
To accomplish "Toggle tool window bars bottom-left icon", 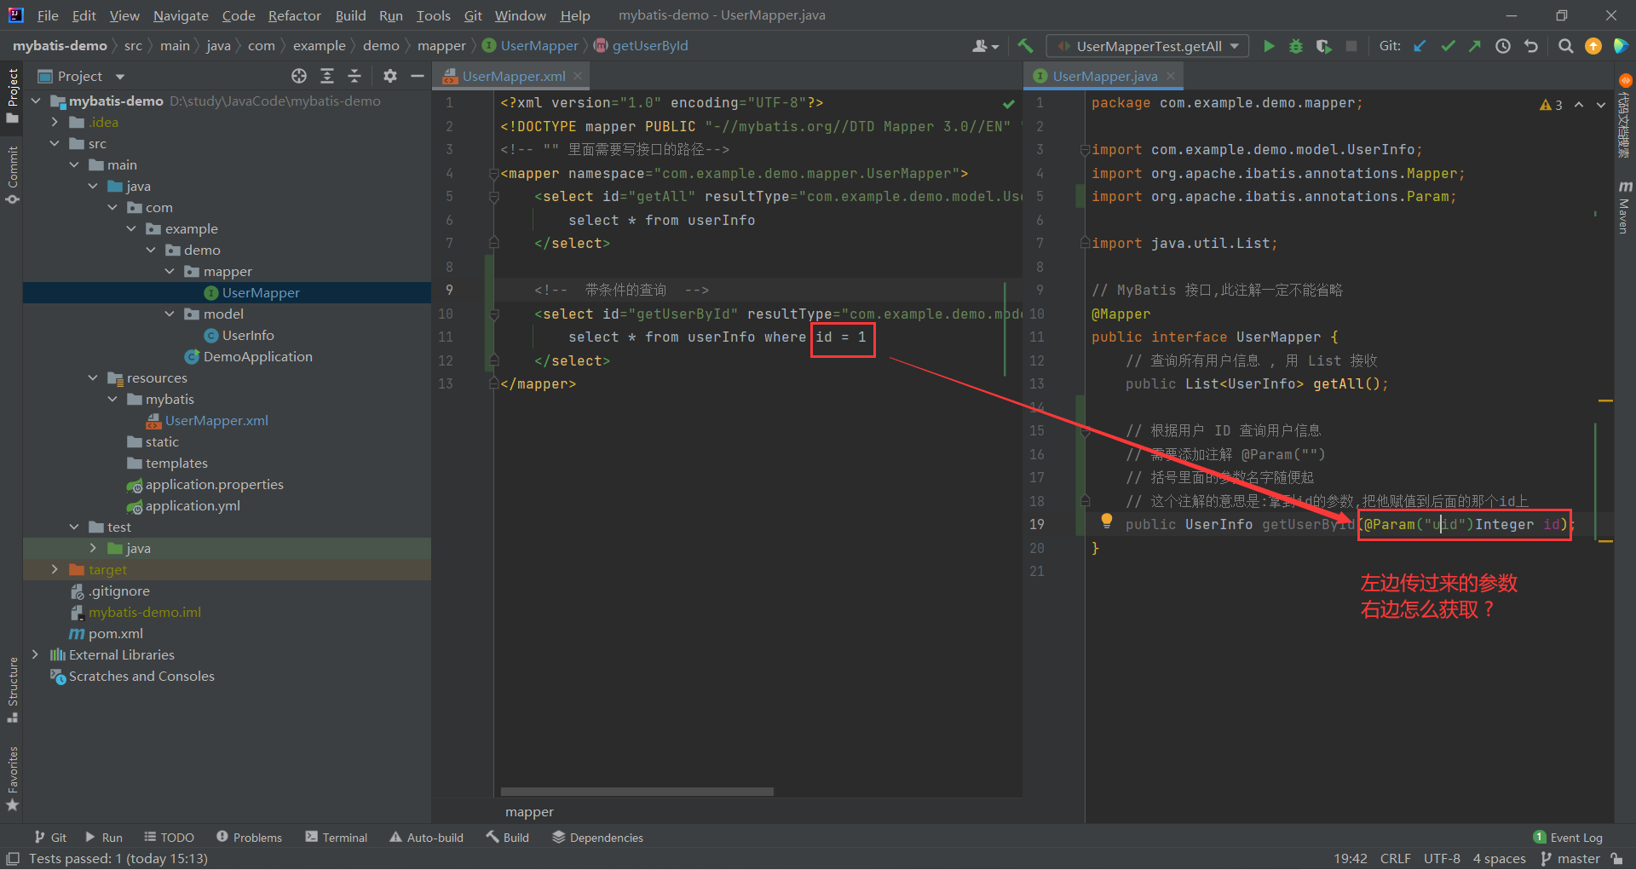I will click(x=13, y=859).
